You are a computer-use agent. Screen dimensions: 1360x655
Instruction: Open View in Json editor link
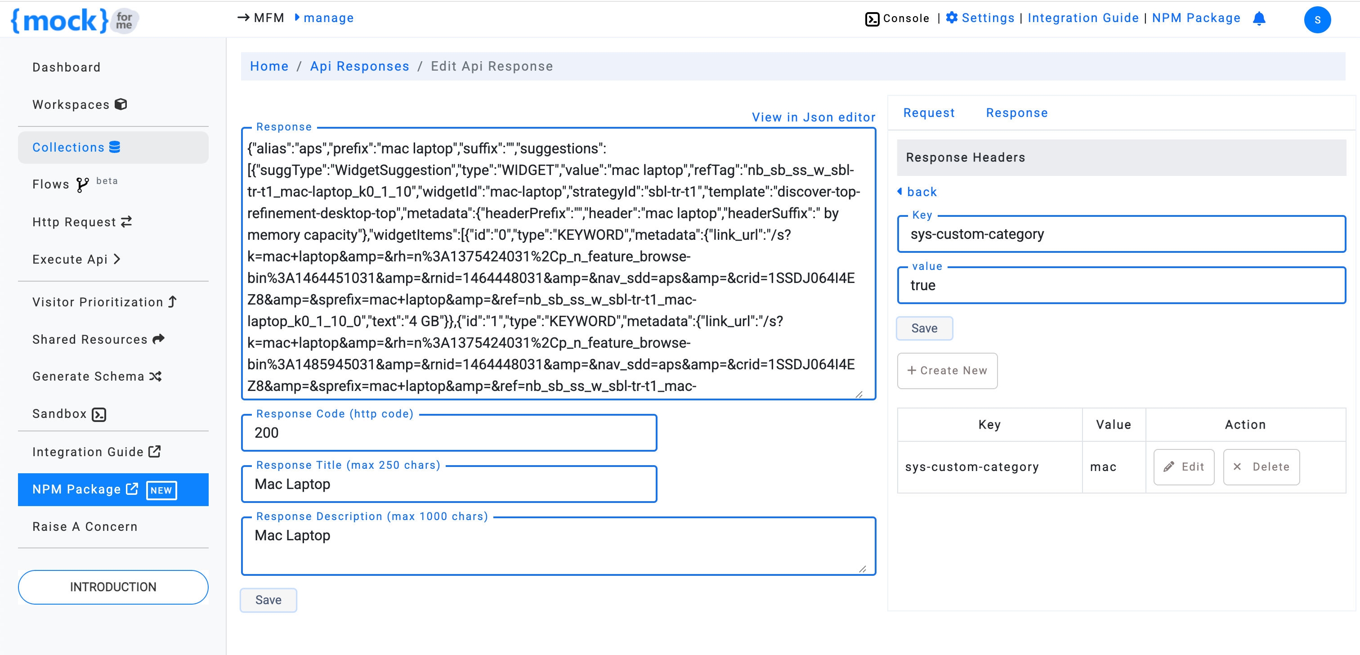[813, 117]
